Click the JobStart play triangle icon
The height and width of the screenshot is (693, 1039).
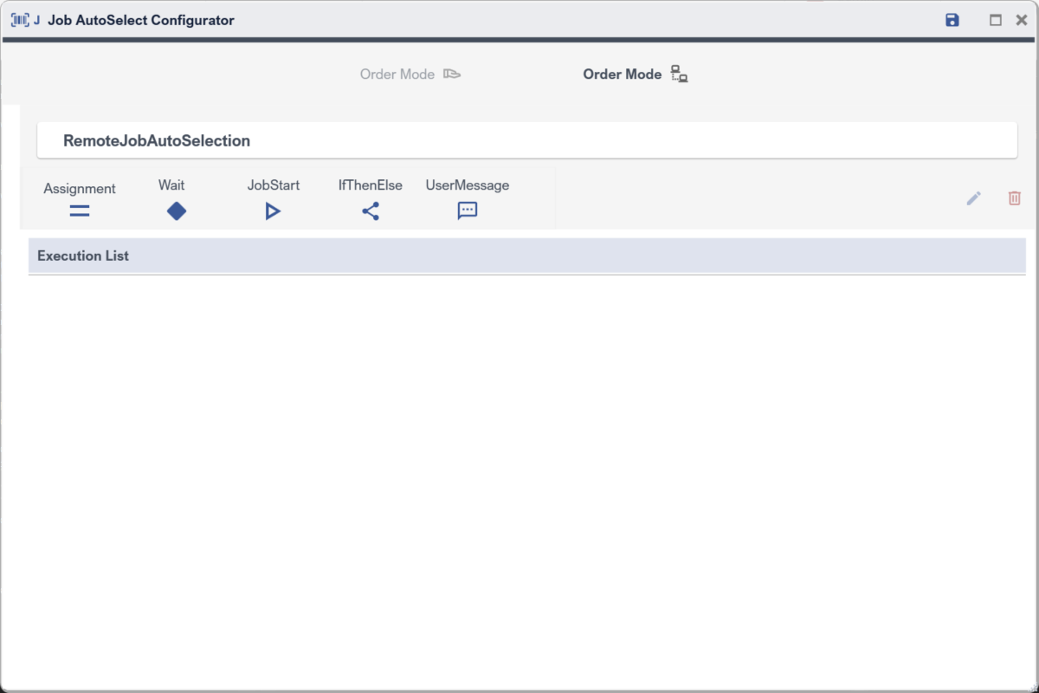coord(273,210)
